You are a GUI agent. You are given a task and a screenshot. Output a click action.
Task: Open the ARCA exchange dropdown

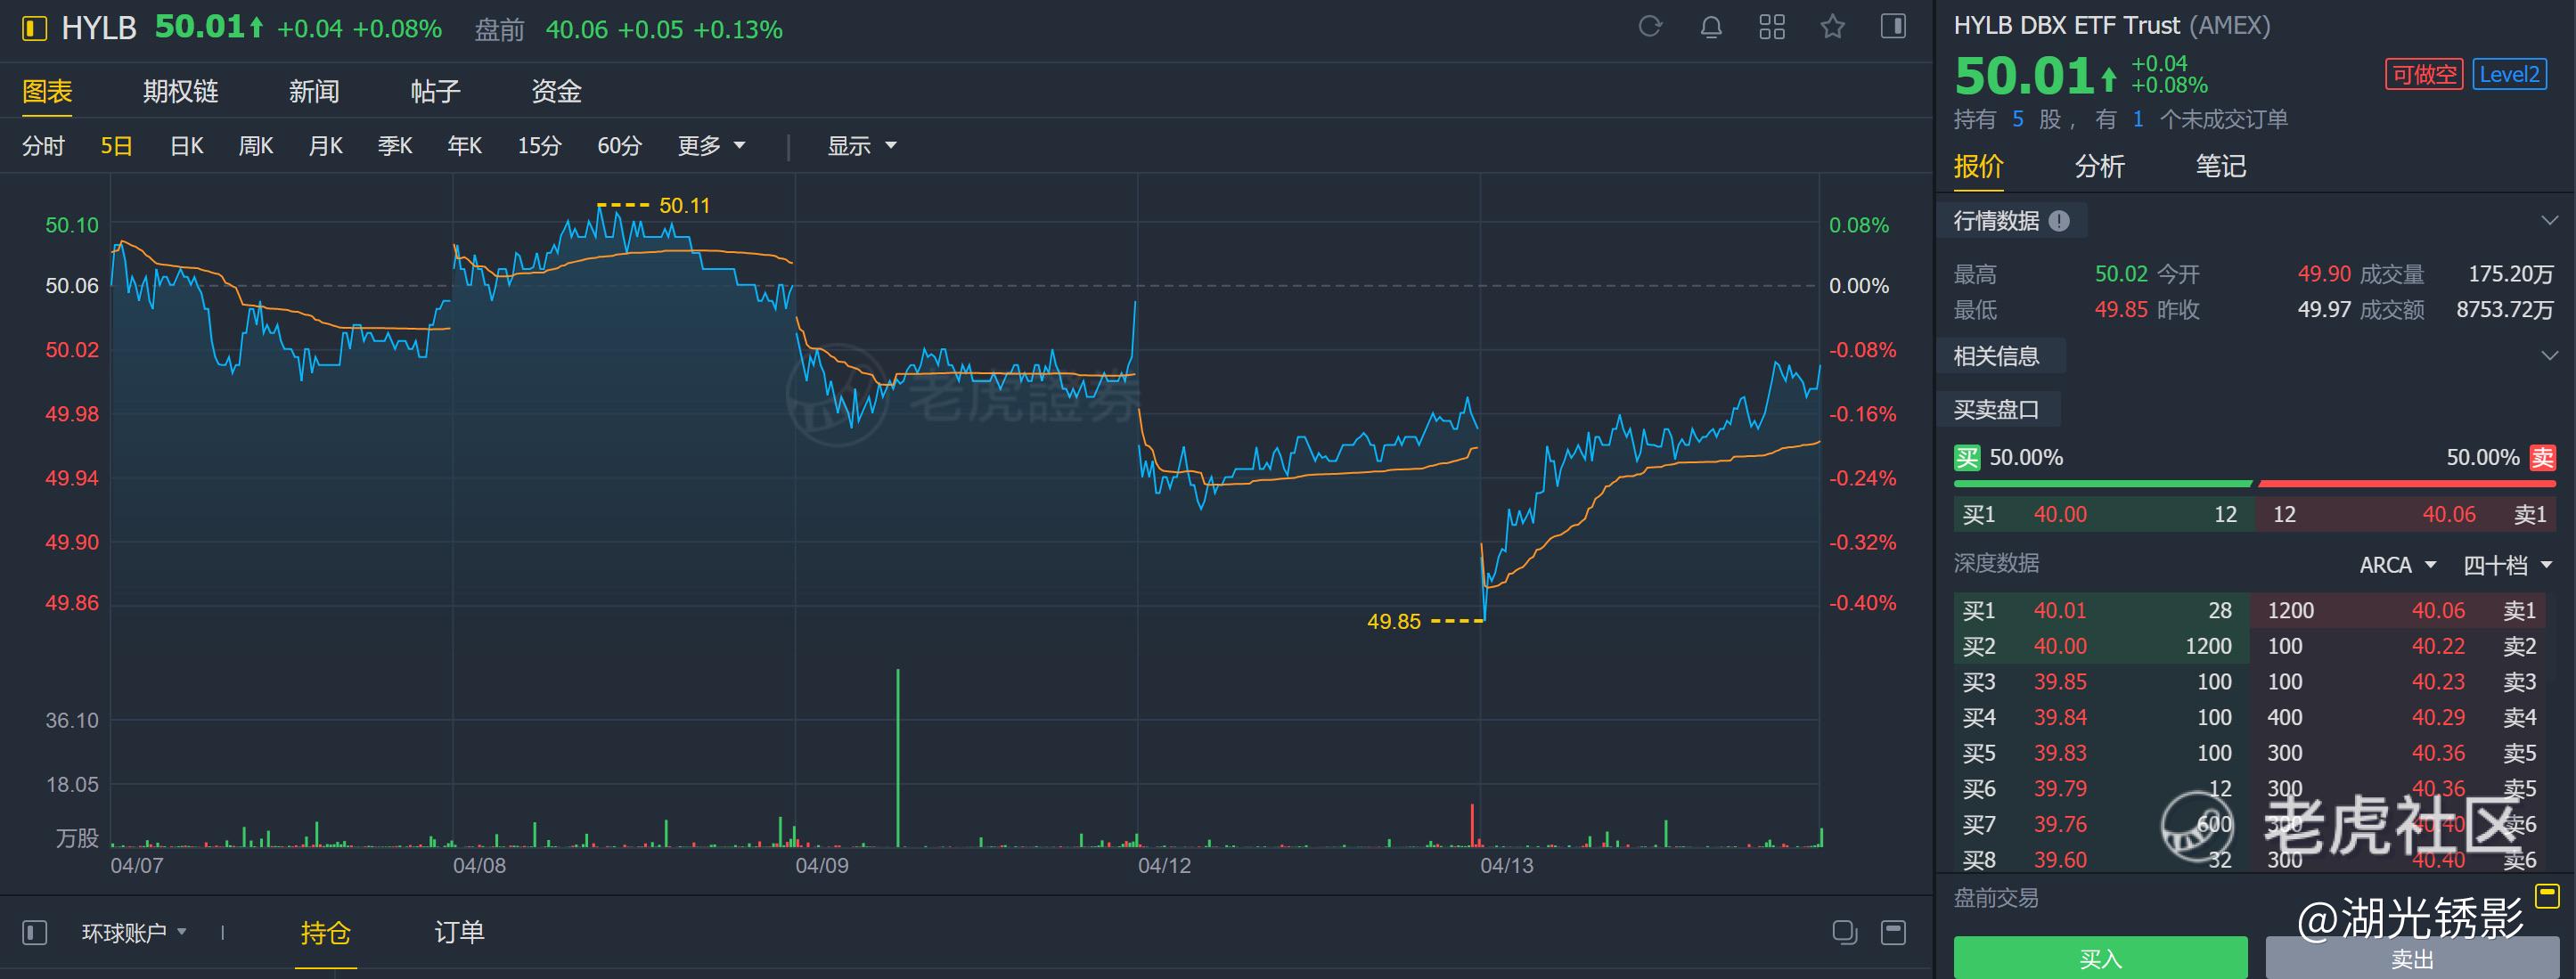point(2397,565)
